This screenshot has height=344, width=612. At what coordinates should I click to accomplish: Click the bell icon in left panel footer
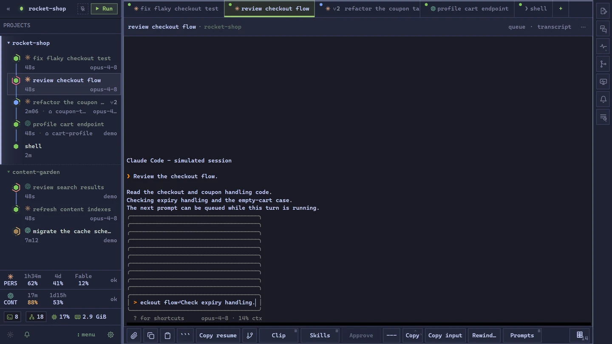27,335
